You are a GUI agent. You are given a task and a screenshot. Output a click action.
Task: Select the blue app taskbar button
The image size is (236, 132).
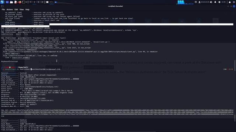[x=56, y=2]
